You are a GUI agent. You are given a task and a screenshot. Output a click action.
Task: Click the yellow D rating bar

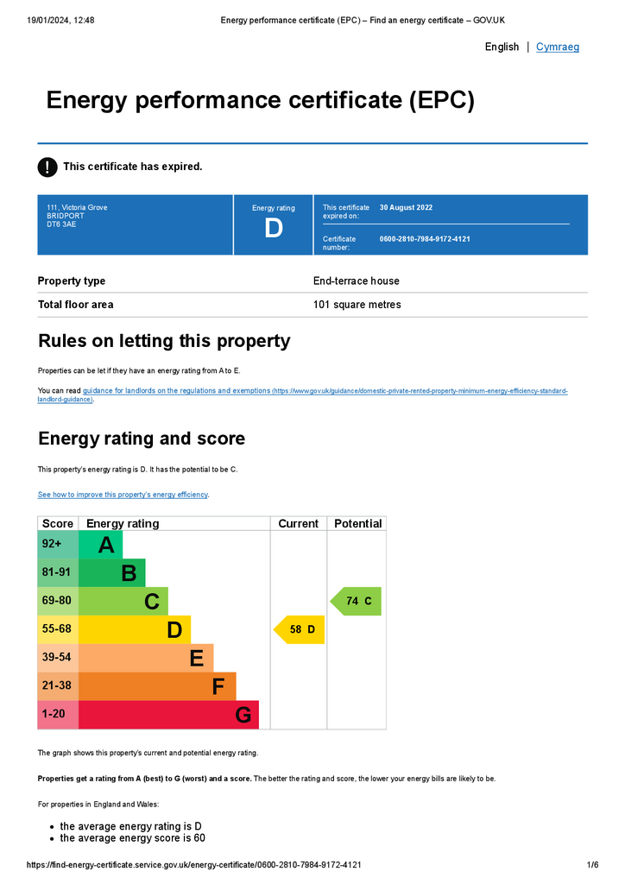[x=134, y=629]
